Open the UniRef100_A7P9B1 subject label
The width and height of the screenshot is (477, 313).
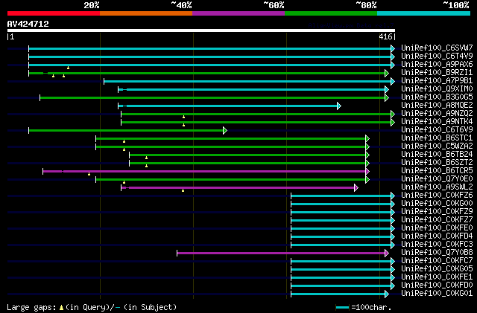[x=437, y=81]
